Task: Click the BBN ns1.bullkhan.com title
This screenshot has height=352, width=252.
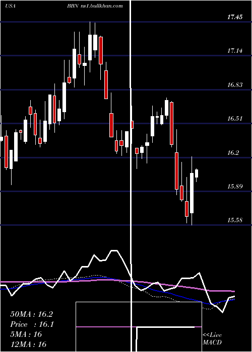Action: pos(95,6)
